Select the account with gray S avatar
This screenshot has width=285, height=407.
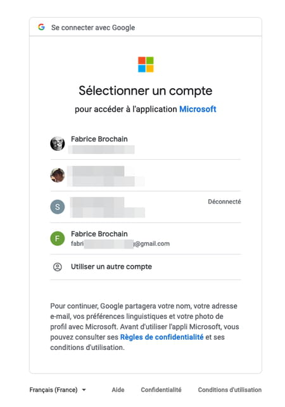pos(146,207)
